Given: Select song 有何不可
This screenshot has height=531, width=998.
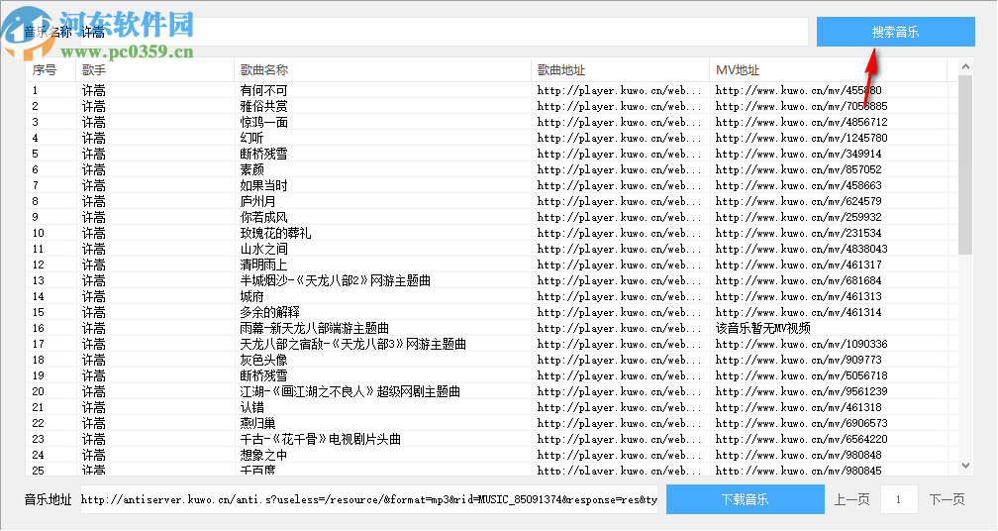Looking at the screenshot, I should pyautogui.click(x=264, y=90).
